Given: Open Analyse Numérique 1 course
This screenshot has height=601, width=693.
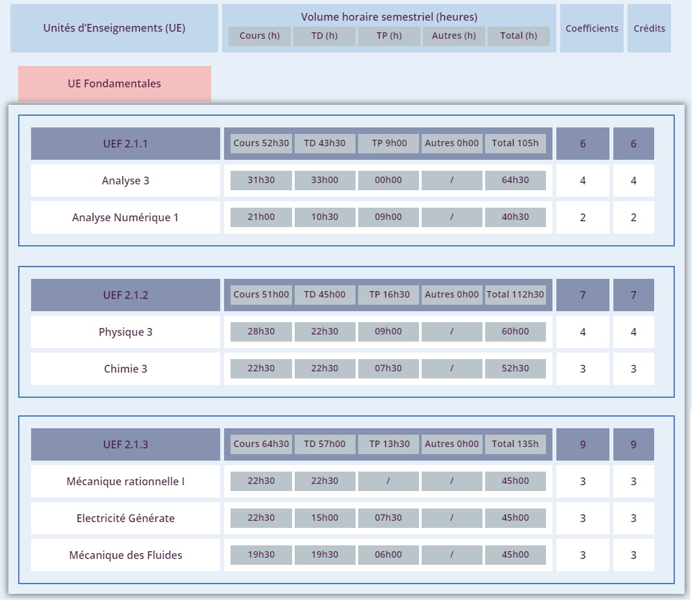Looking at the screenshot, I should point(126,217).
